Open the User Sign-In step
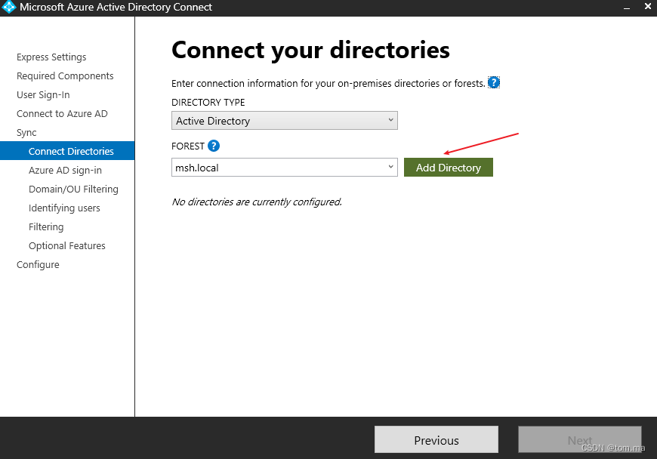The image size is (657, 459). coord(43,95)
